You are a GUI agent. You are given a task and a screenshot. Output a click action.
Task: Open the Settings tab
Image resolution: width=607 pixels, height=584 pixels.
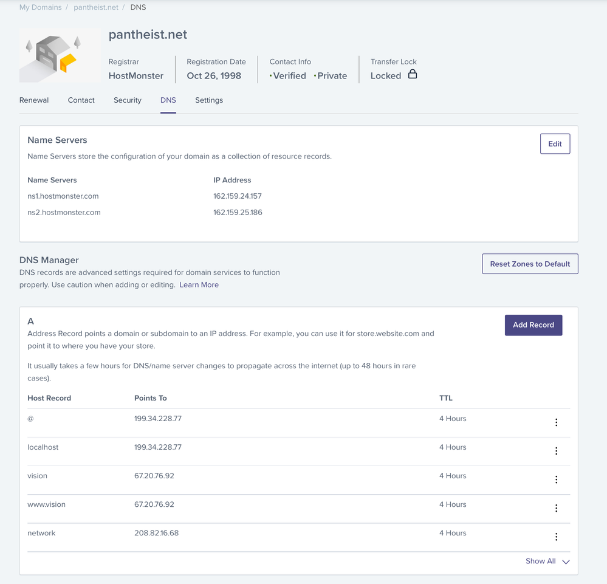209,100
